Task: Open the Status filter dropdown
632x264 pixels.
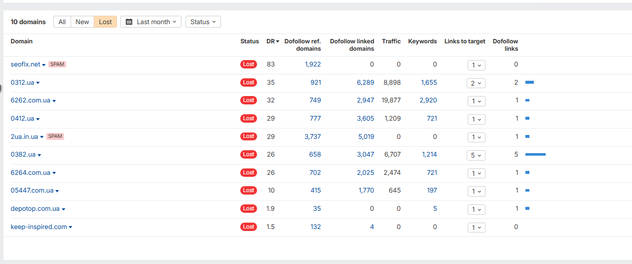Action: point(203,22)
